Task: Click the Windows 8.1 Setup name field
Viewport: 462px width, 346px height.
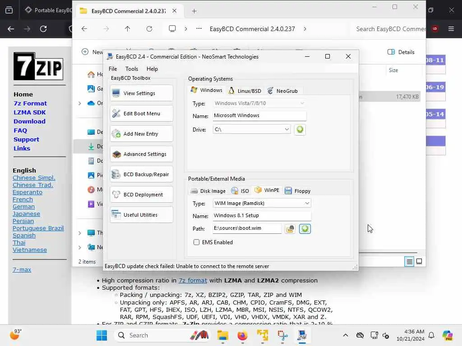Action: (x=262, y=216)
